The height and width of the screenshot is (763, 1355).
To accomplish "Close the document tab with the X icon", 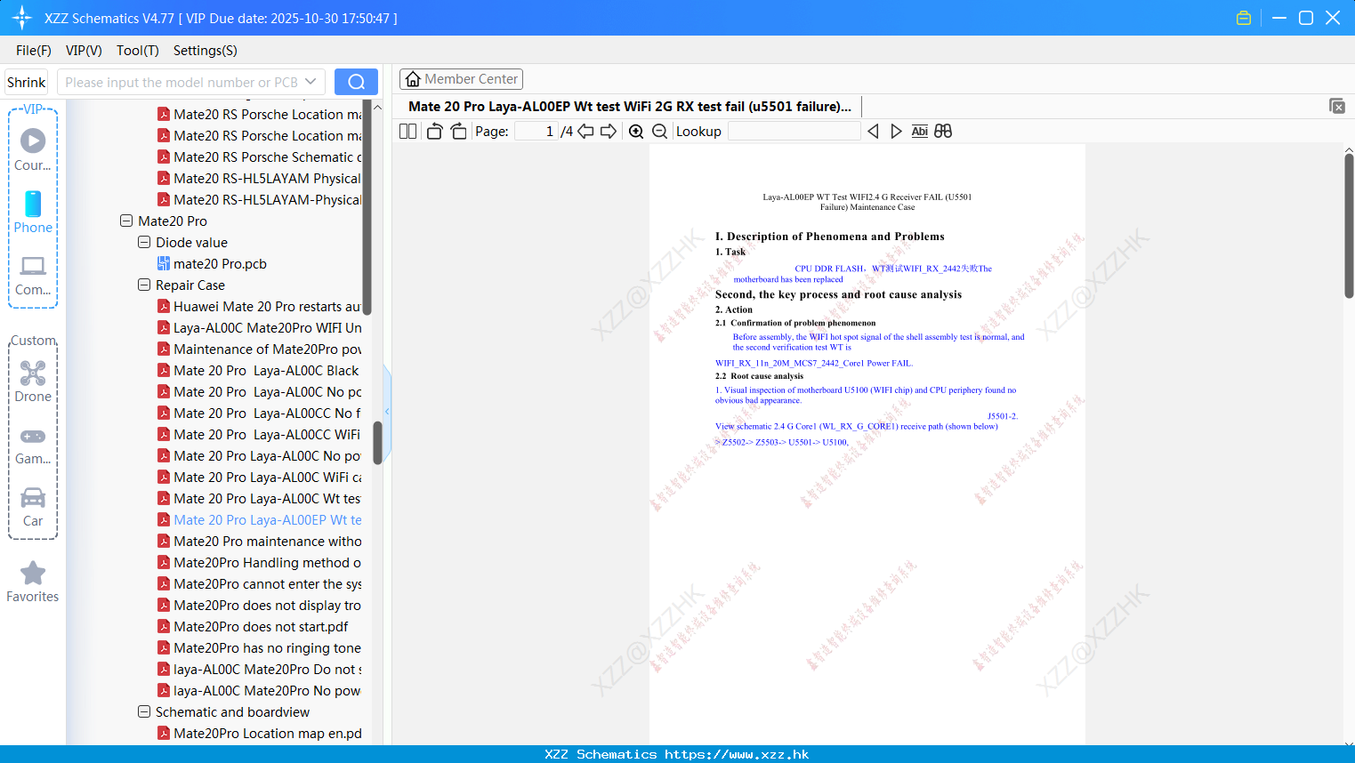I will 1337,106.
